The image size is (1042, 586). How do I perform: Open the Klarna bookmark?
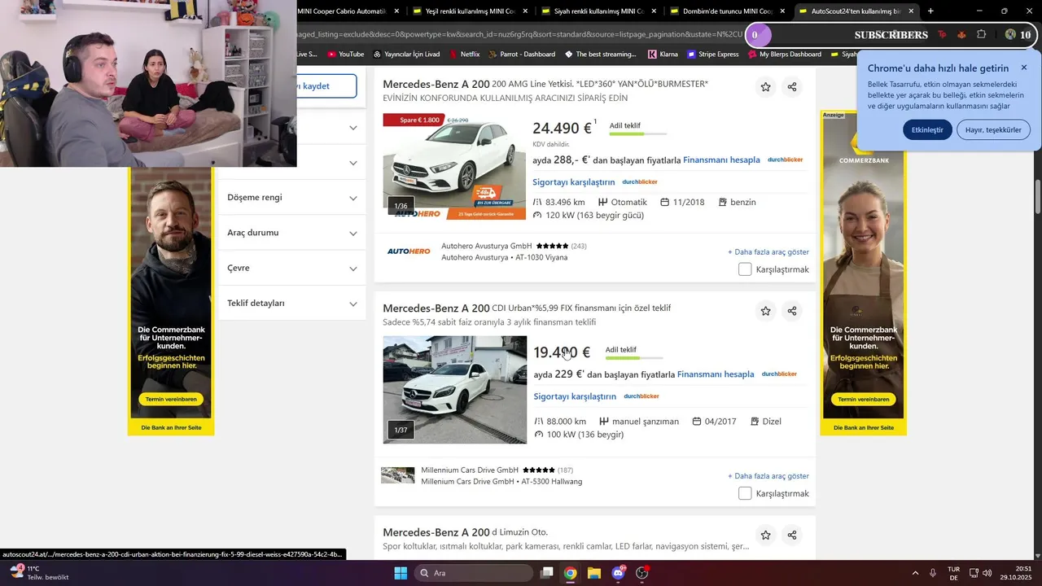pos(663,55)
